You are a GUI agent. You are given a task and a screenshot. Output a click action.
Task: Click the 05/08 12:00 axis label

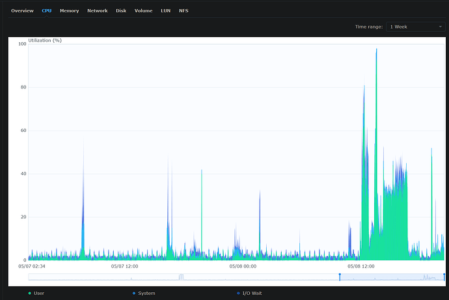(x=361, y=266)
